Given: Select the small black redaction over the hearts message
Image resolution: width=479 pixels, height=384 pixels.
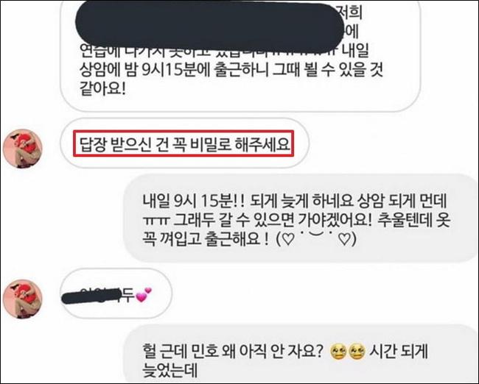Looking at the screenshot, I should click(x=91, y=296).
